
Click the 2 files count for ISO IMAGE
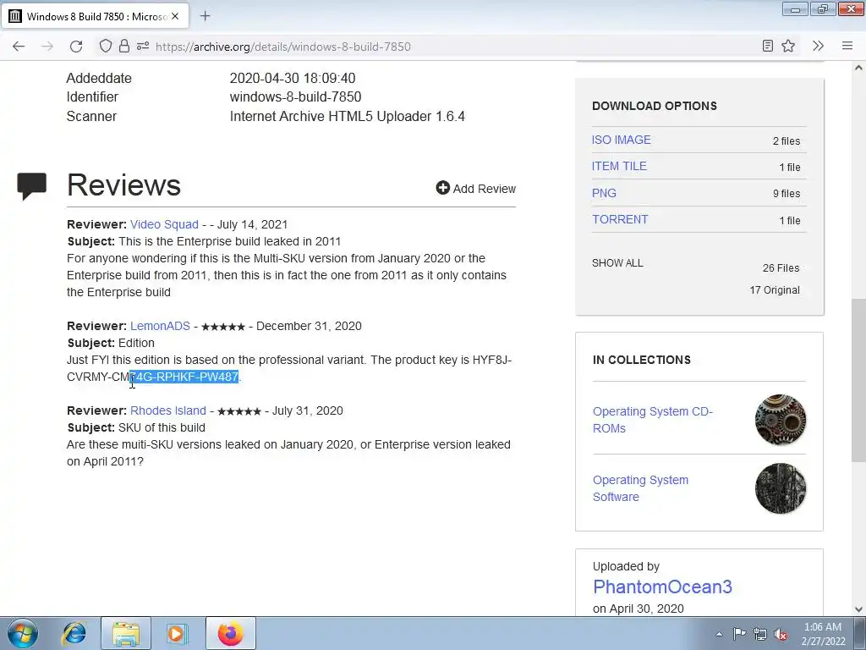tap(787, 141)
